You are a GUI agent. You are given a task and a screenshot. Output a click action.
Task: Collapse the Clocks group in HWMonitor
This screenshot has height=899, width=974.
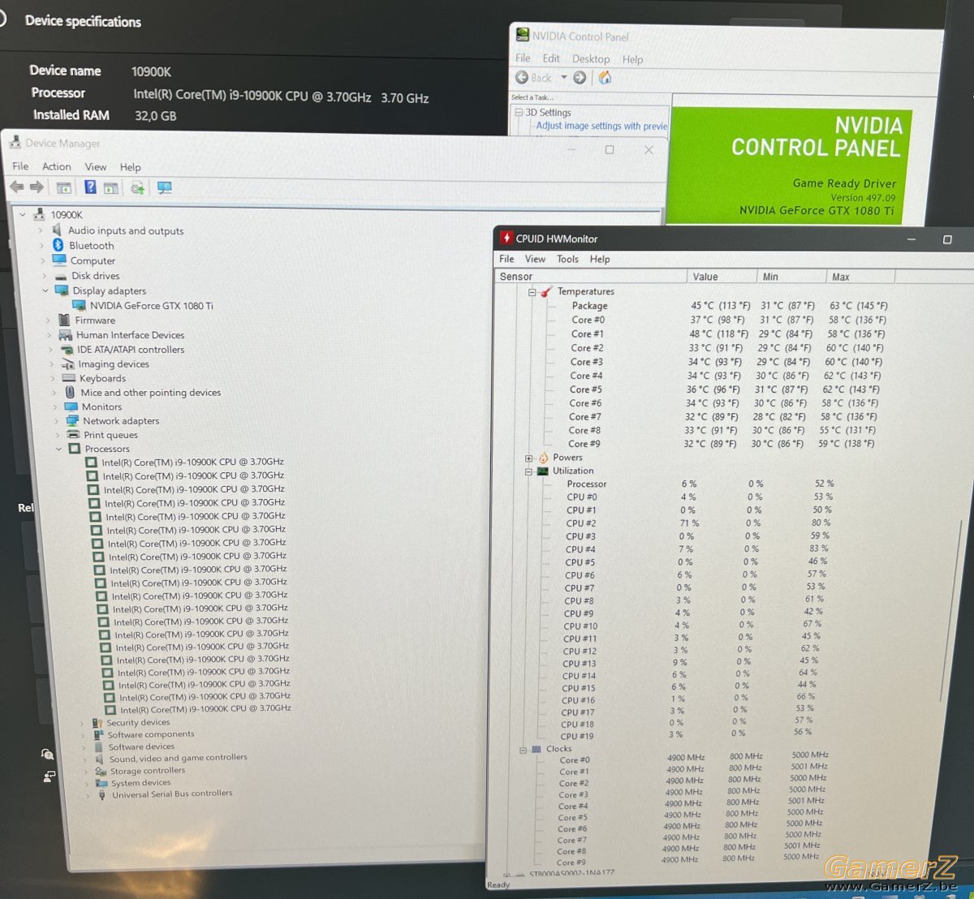(523, 750)
